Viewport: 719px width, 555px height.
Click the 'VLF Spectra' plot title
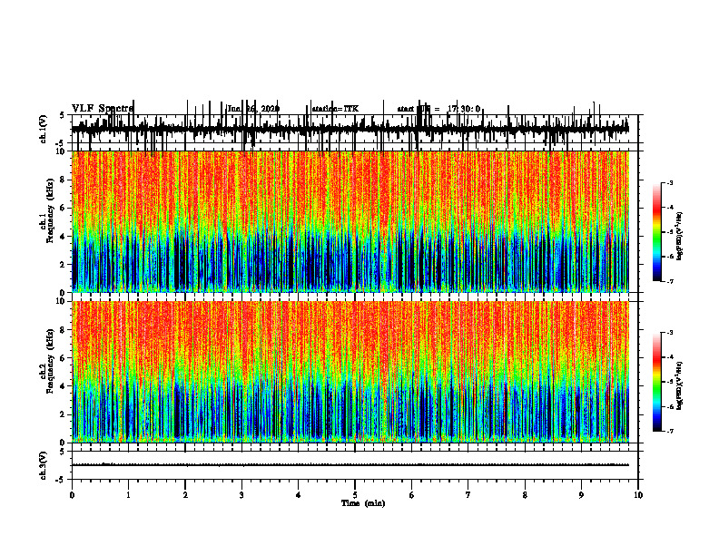tap(103, 109)
